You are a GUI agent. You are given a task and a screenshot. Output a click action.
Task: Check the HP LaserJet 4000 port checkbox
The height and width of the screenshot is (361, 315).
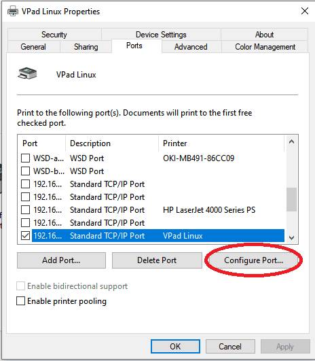(x=25, y=210)
